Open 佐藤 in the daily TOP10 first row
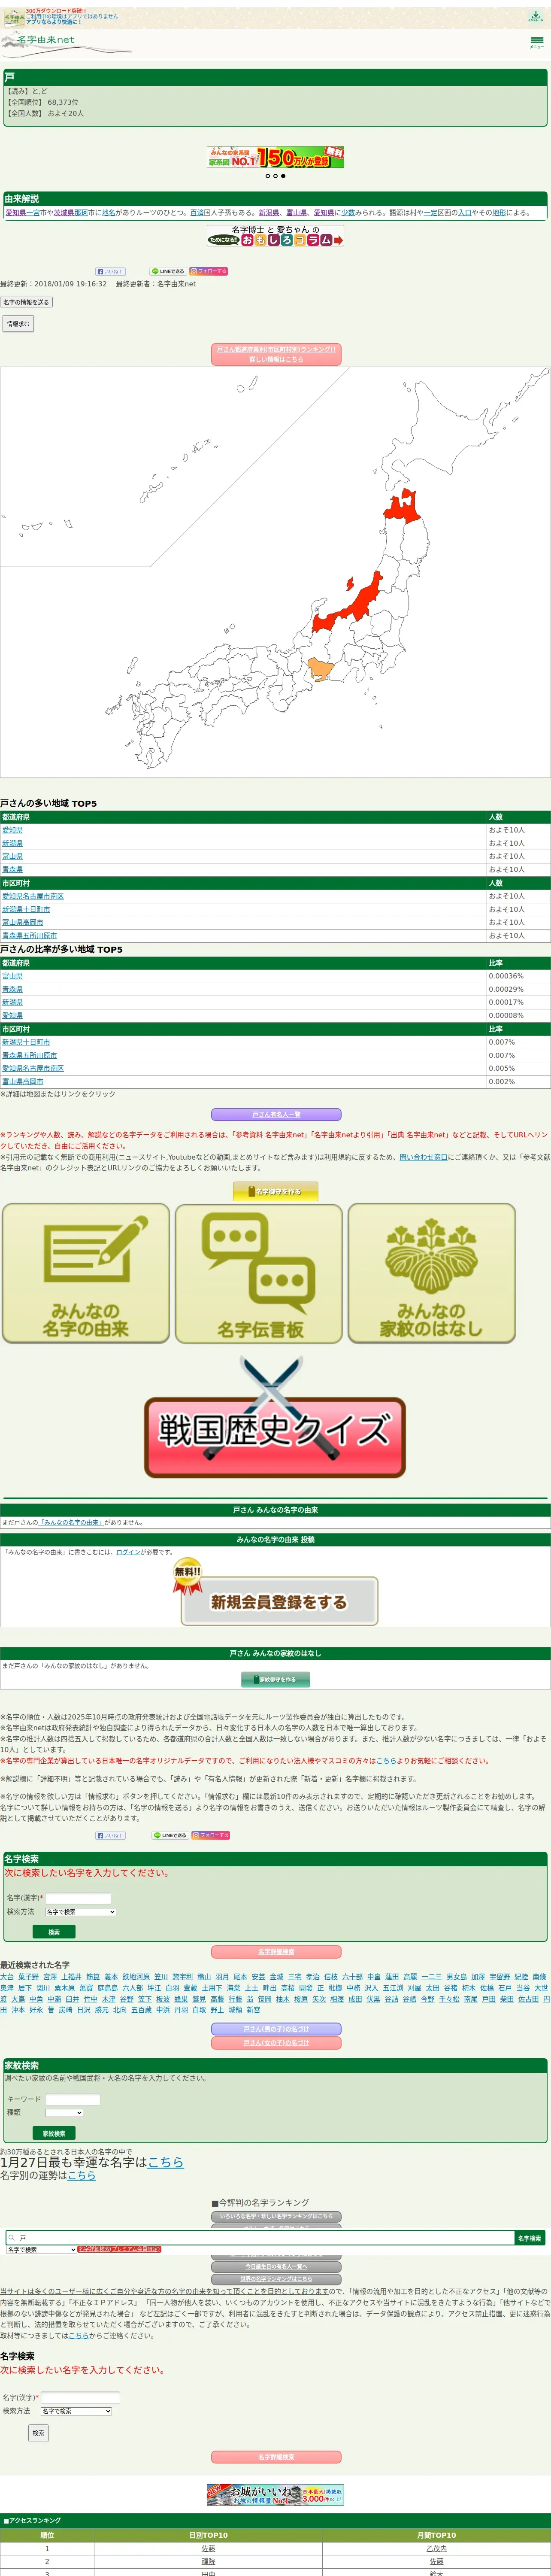 coord(208,2549)
